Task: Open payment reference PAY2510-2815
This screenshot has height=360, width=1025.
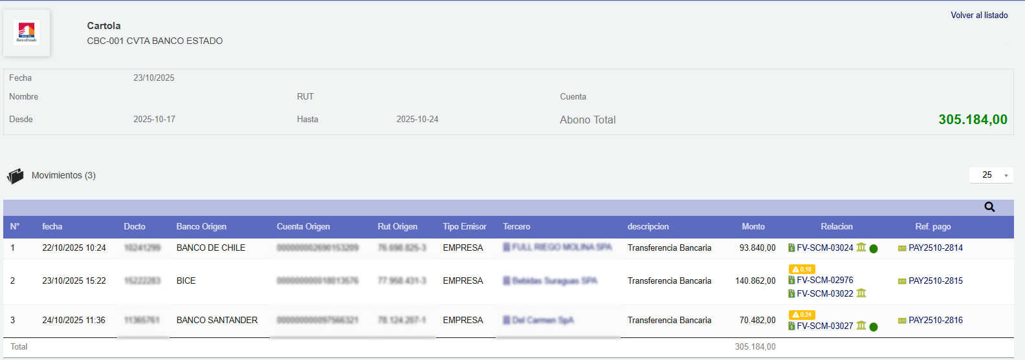Action: tap(935, 281)
